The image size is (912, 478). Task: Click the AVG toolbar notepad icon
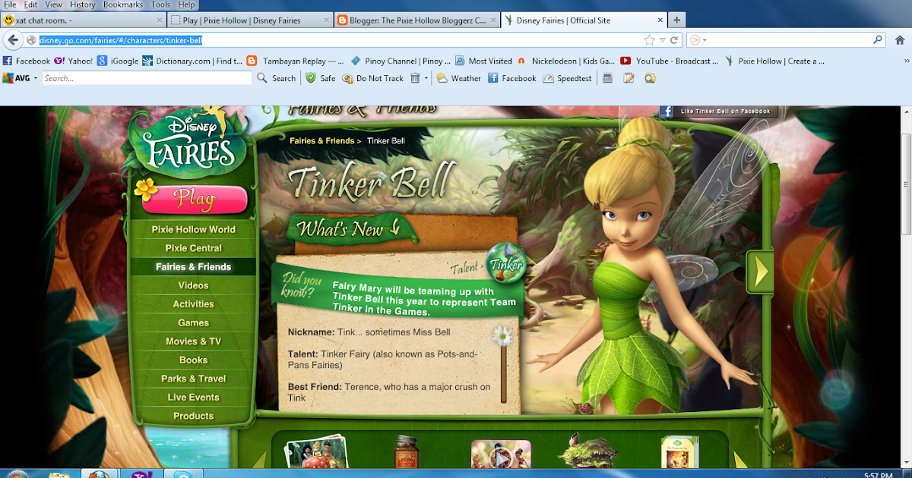(629, 78)
